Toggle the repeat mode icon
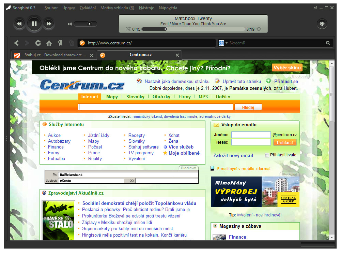This screenshot has height=254, width=340. pos(259,29)
